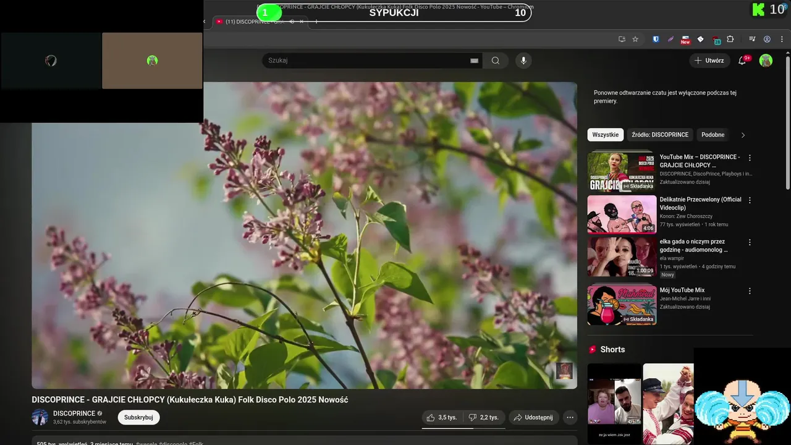Open the elka gada o niczym title
Screen dimensions: 791x445
click(694, 245)
